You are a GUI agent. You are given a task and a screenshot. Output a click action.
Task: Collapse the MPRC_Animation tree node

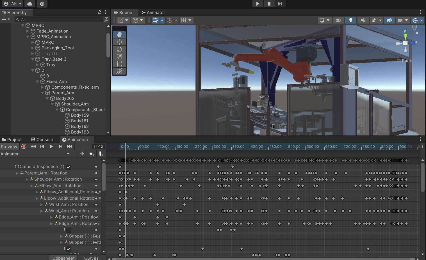coord(28,37)
